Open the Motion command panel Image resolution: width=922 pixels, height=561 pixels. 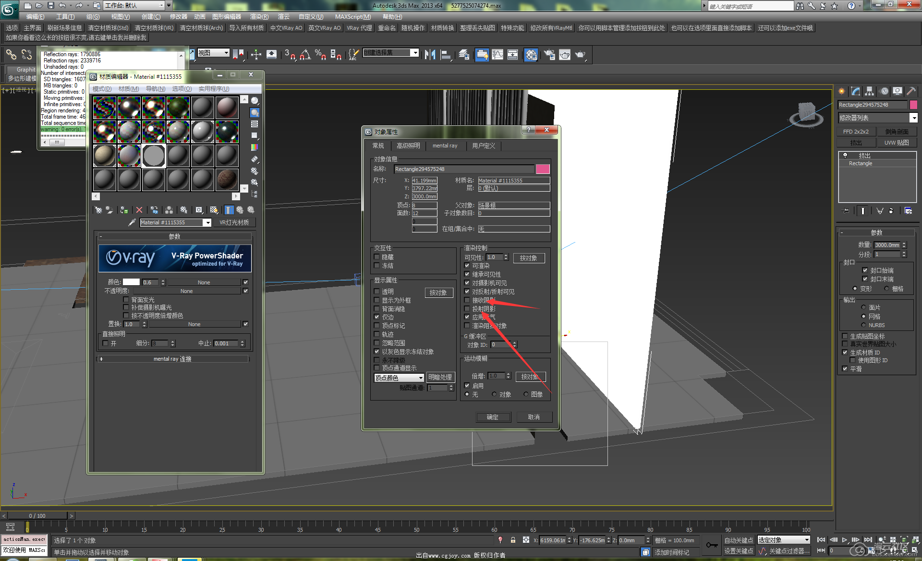pos(884,91)
